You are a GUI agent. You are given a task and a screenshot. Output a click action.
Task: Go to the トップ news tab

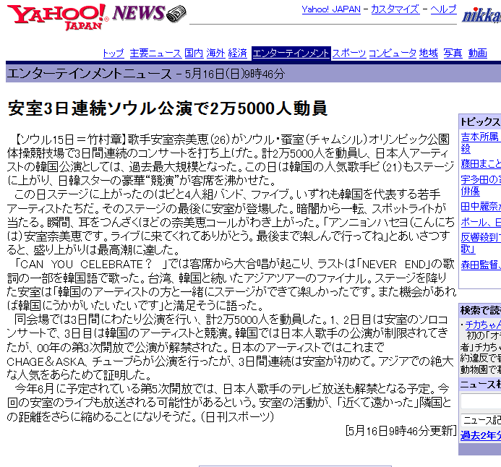(x=114, y=53)
